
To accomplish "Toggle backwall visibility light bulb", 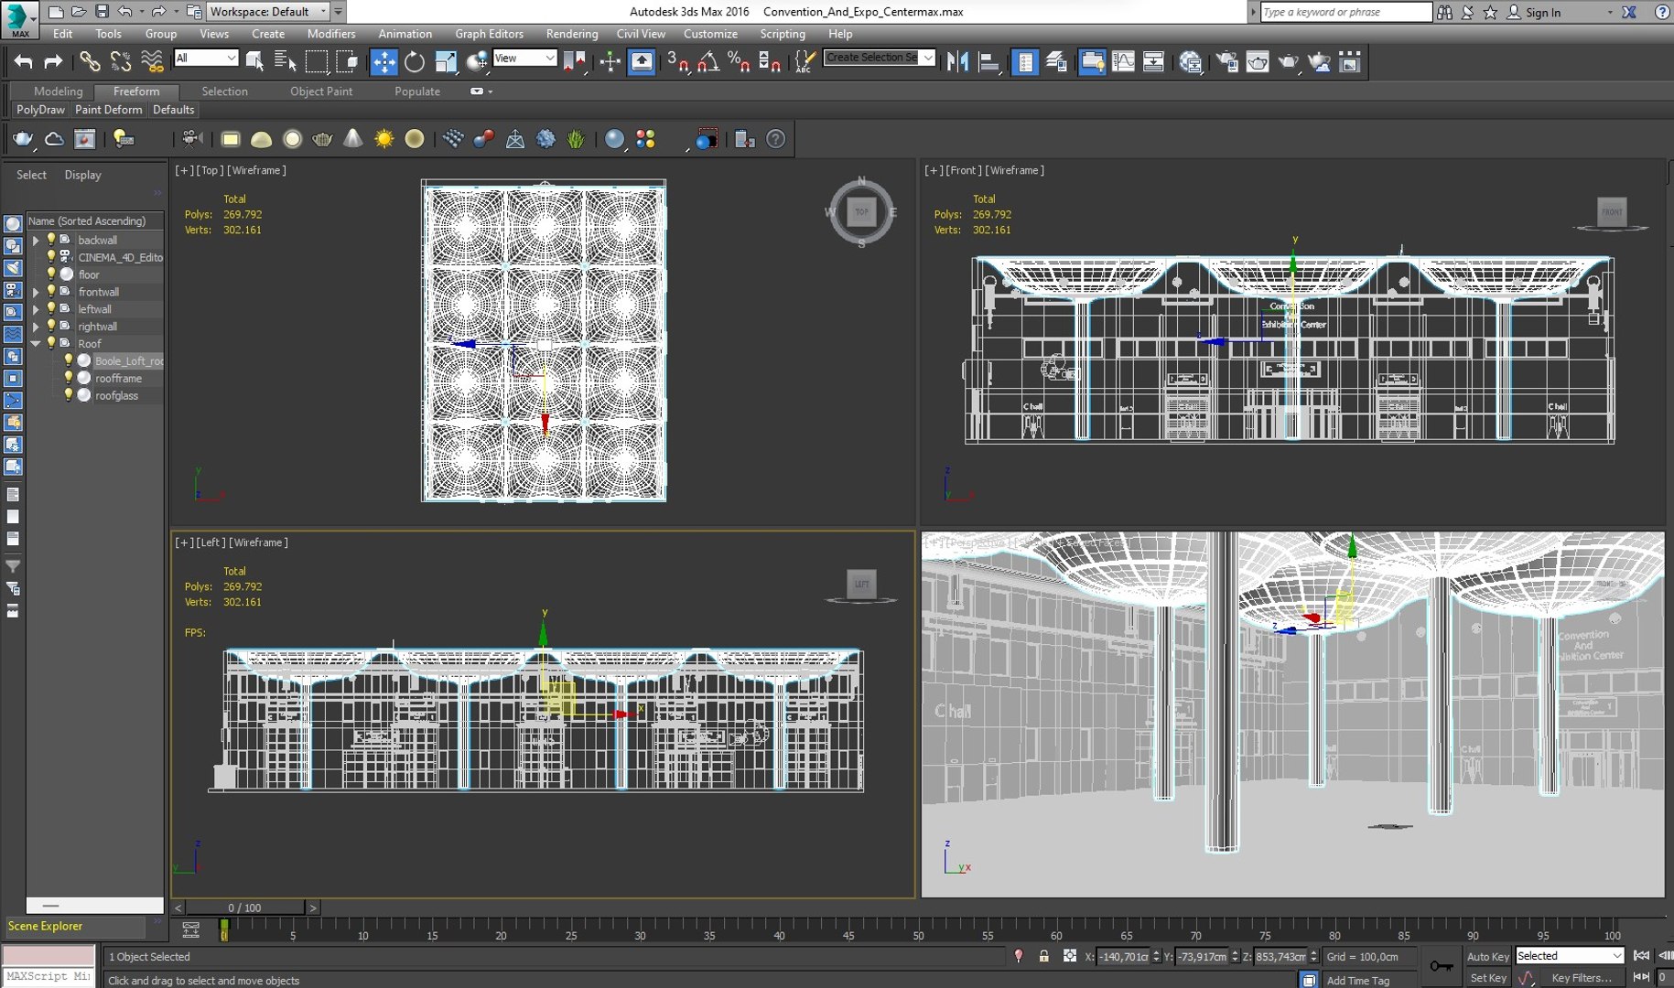I will point(51,240).
